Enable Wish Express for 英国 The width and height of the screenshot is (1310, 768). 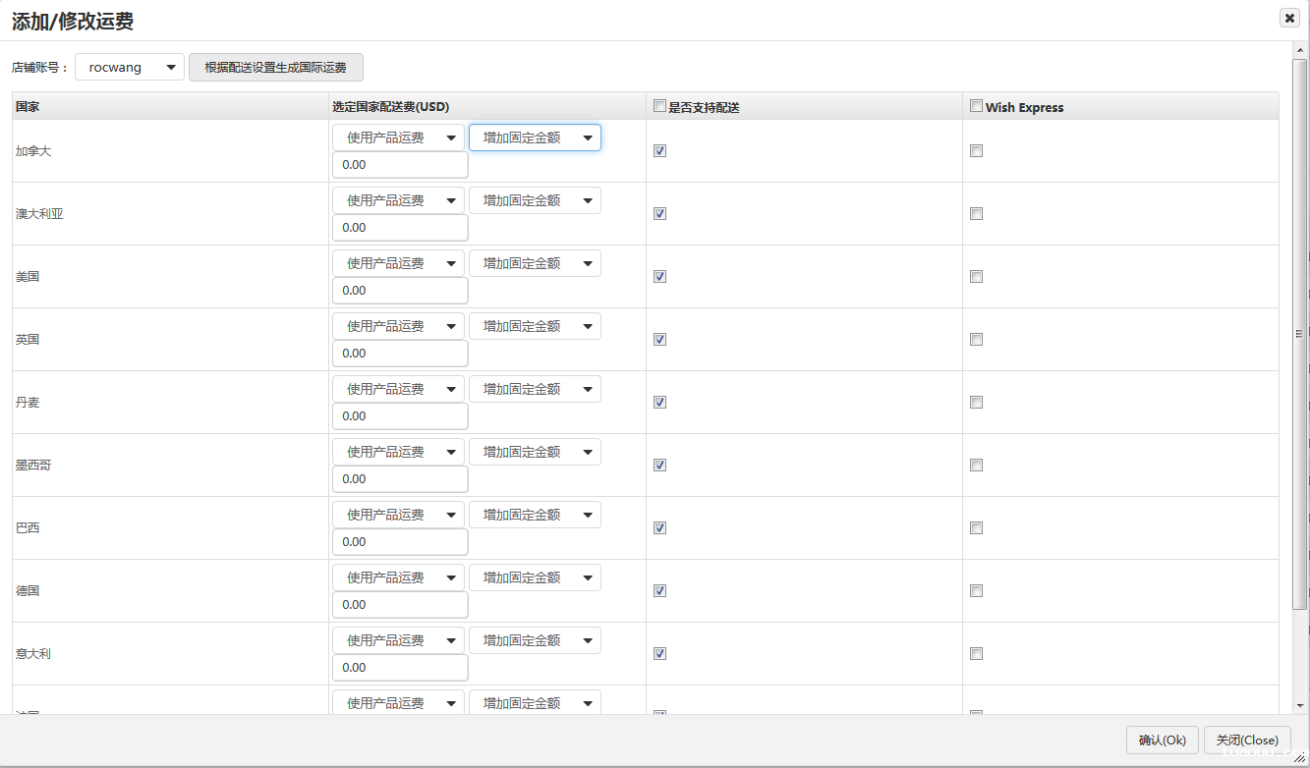(x=976, y=340)
